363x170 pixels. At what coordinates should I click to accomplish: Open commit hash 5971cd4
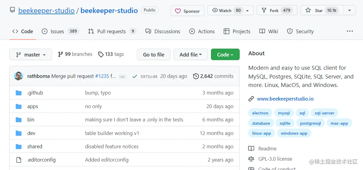pos(149,76)
